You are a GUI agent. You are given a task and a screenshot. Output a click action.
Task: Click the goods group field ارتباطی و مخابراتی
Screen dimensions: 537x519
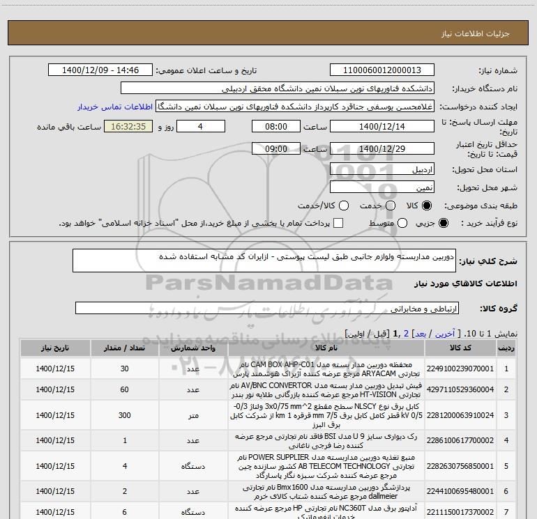coord(267,308)
